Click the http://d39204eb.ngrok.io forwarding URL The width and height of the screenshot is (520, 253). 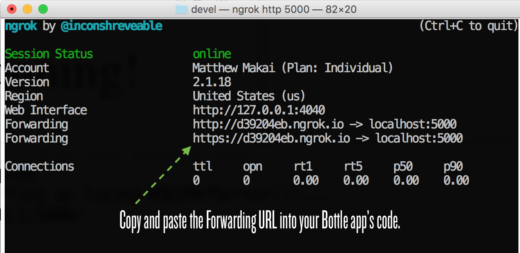[268, 125]
